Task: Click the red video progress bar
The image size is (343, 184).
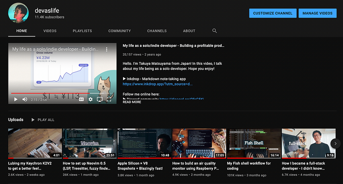Action: [x=50, y=93]
